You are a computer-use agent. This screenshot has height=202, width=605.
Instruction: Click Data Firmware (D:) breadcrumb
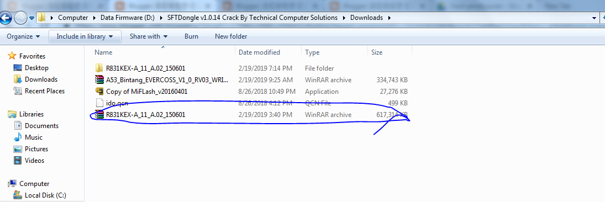pos(127,18)
